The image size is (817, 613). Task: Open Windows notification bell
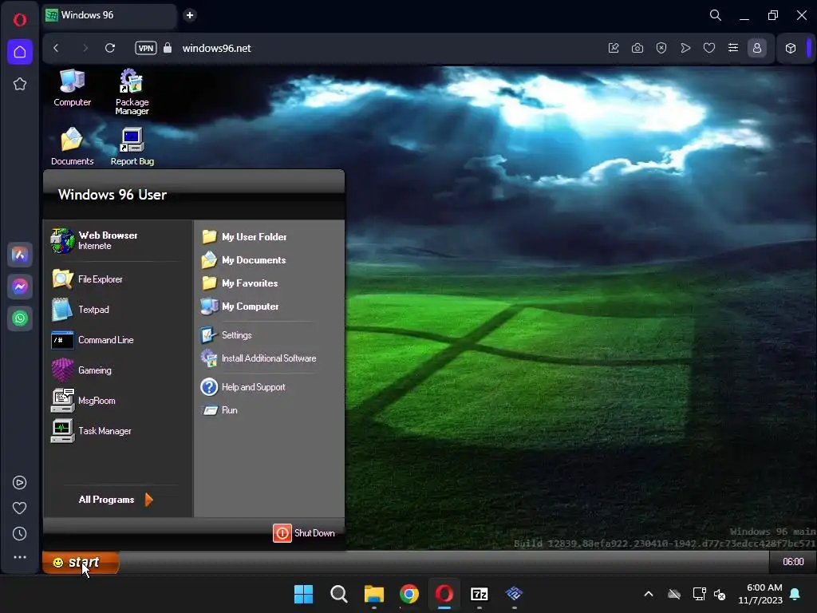[795, 594]
